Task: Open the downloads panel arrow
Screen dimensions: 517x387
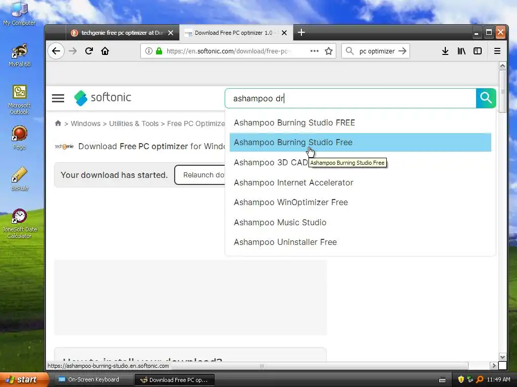Action: [445, 51]
